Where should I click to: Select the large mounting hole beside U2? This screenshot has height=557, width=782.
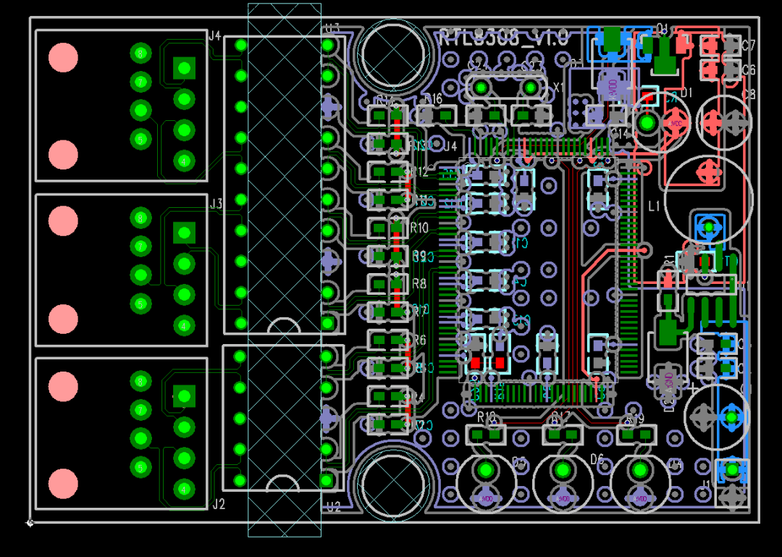394,484
